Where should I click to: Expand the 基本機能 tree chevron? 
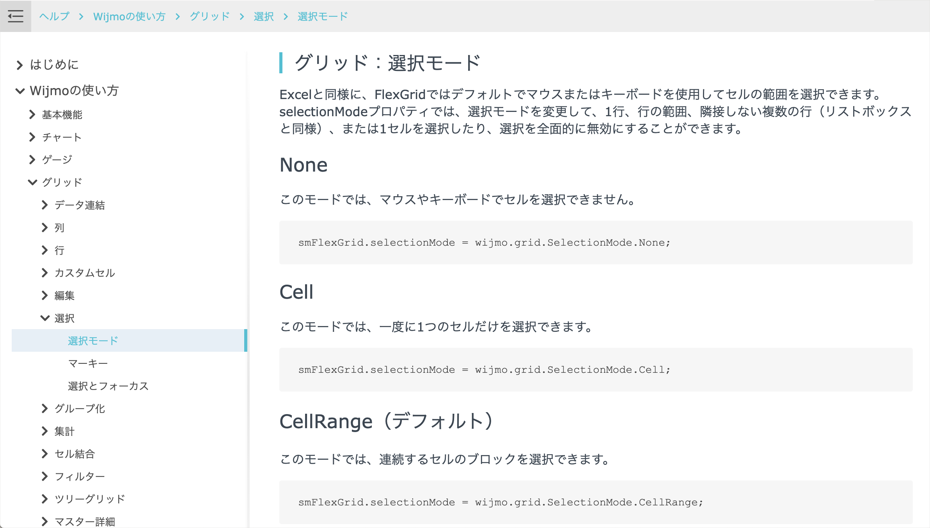click(x=32, y=115)
